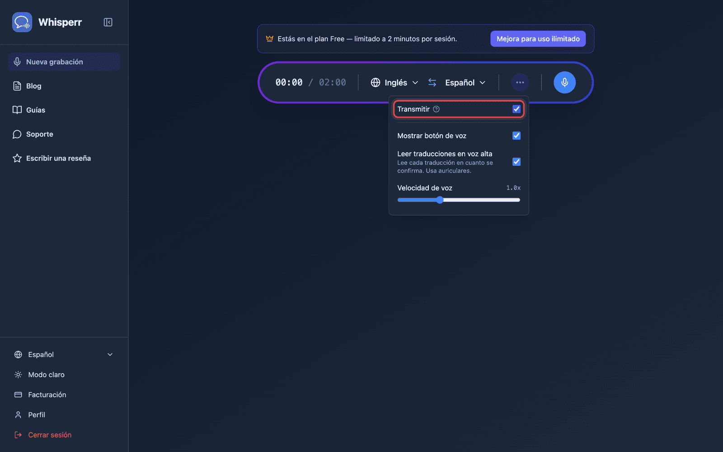
Task: Uncheck Mostrar botón de voz checkbox
Action: tap(516, 136)
